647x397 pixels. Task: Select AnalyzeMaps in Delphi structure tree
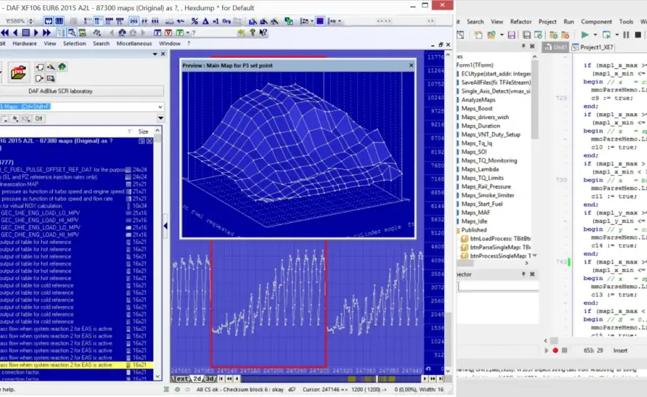tap(478, 100)
